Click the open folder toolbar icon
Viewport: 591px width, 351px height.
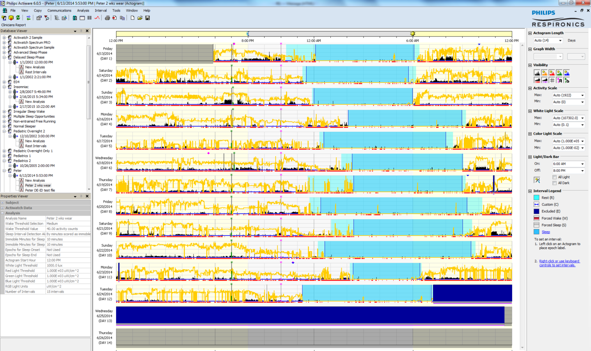click(x=140, y=18)
